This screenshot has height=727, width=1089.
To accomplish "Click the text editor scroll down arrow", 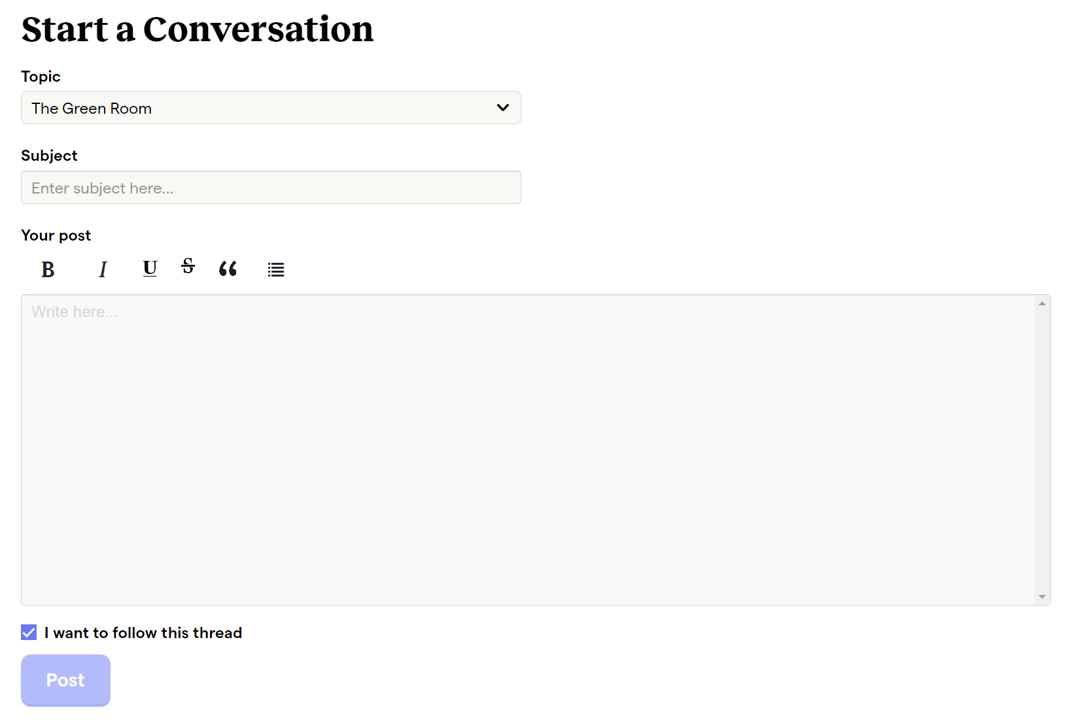I will 1043,597.
